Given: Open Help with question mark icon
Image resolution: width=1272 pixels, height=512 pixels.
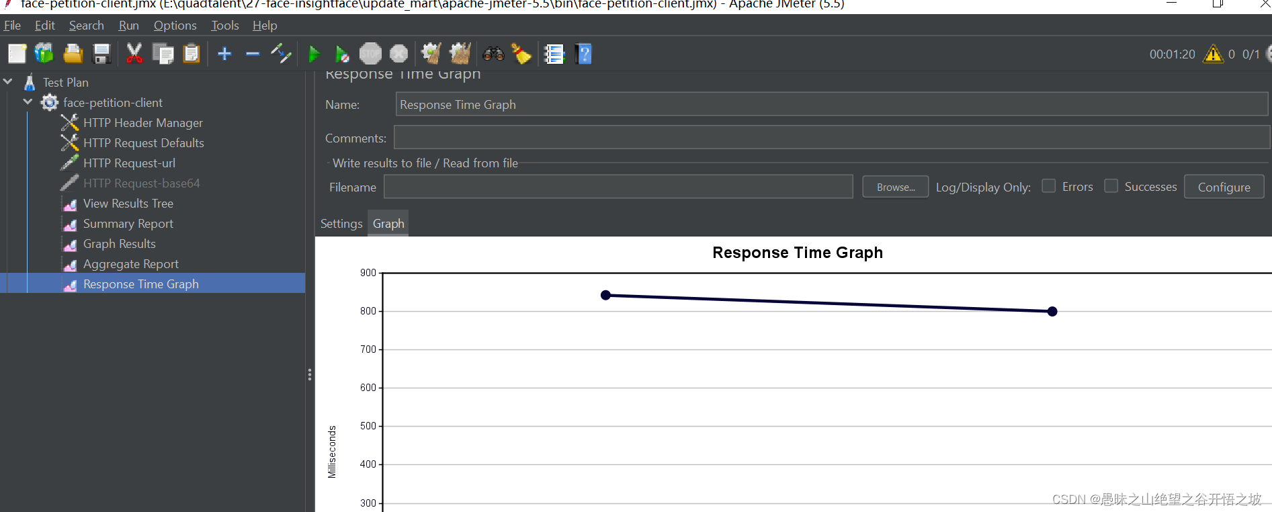Looking at the screenshot, I should tap(584, 54).
